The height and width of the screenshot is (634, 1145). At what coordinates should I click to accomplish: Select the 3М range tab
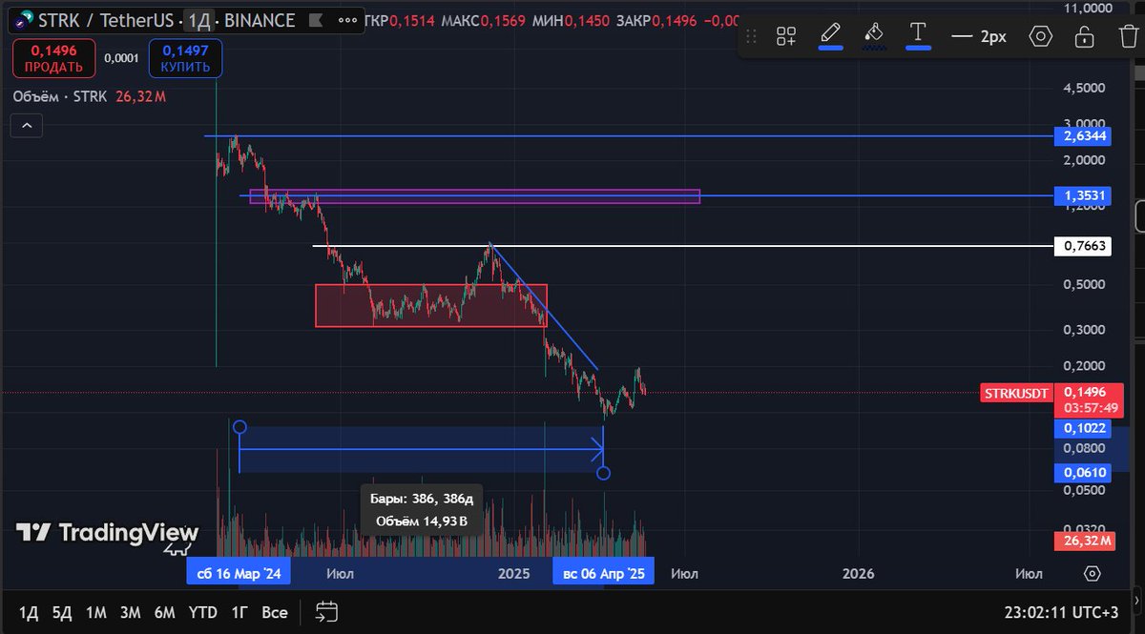pyautogui.click(x=130, y=612)
